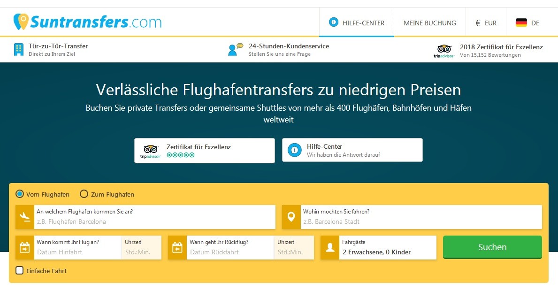The image size is (558, 290).
Task: Click the 'Zertifikat für Exzellenz' card button
Action: [205, 151]
